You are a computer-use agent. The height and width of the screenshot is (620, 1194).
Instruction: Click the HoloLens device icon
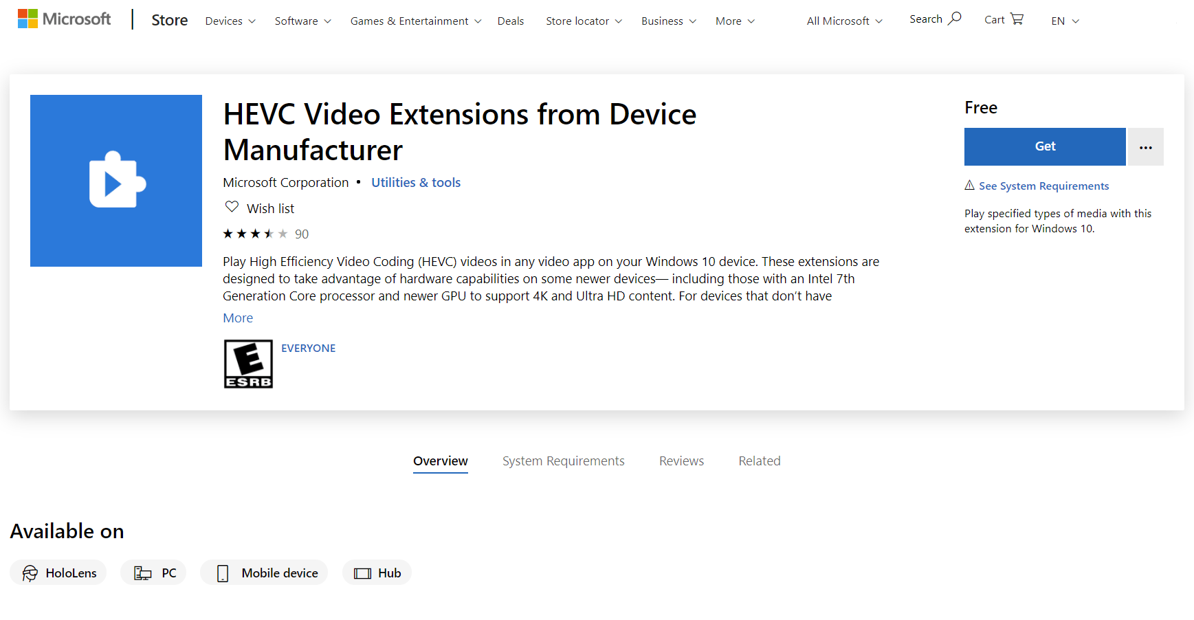tap(30, 573)
